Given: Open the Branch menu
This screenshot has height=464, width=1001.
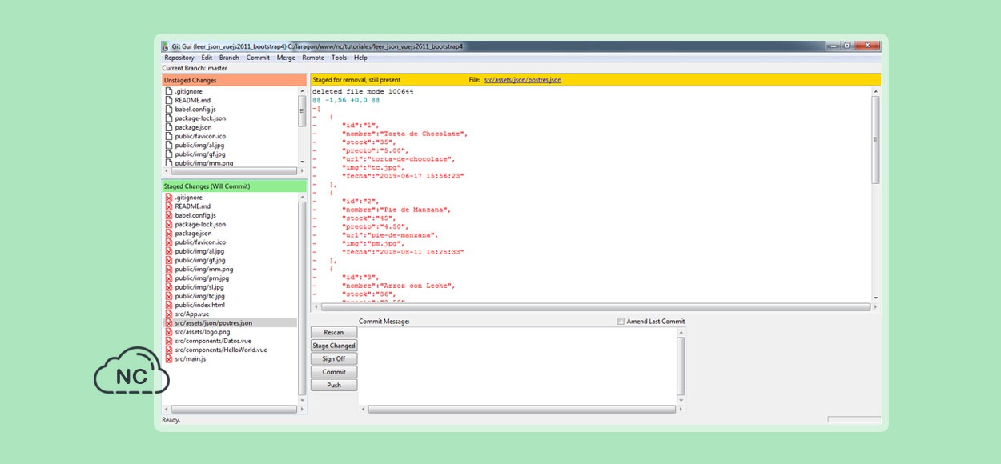Looking at the screenshot, I should click(x=229, y=58).
